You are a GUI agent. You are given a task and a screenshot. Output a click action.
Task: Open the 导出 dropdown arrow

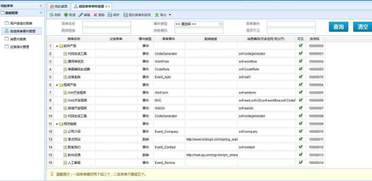170,15
